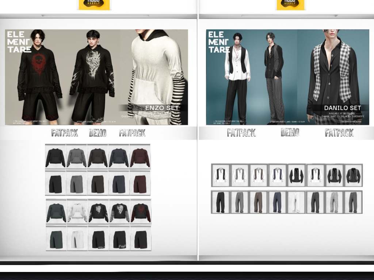Click the DEMO button under Danilo Set

[x=290, y=132]
